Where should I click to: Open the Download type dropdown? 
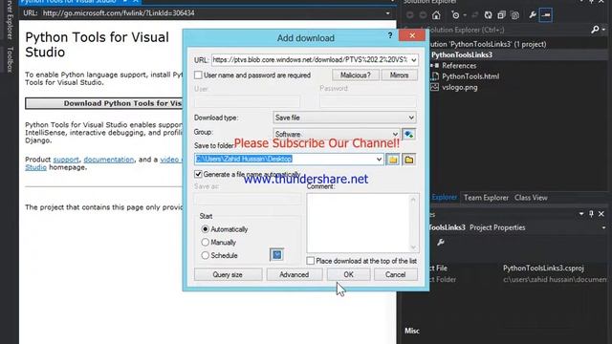[x=411, y=118]
